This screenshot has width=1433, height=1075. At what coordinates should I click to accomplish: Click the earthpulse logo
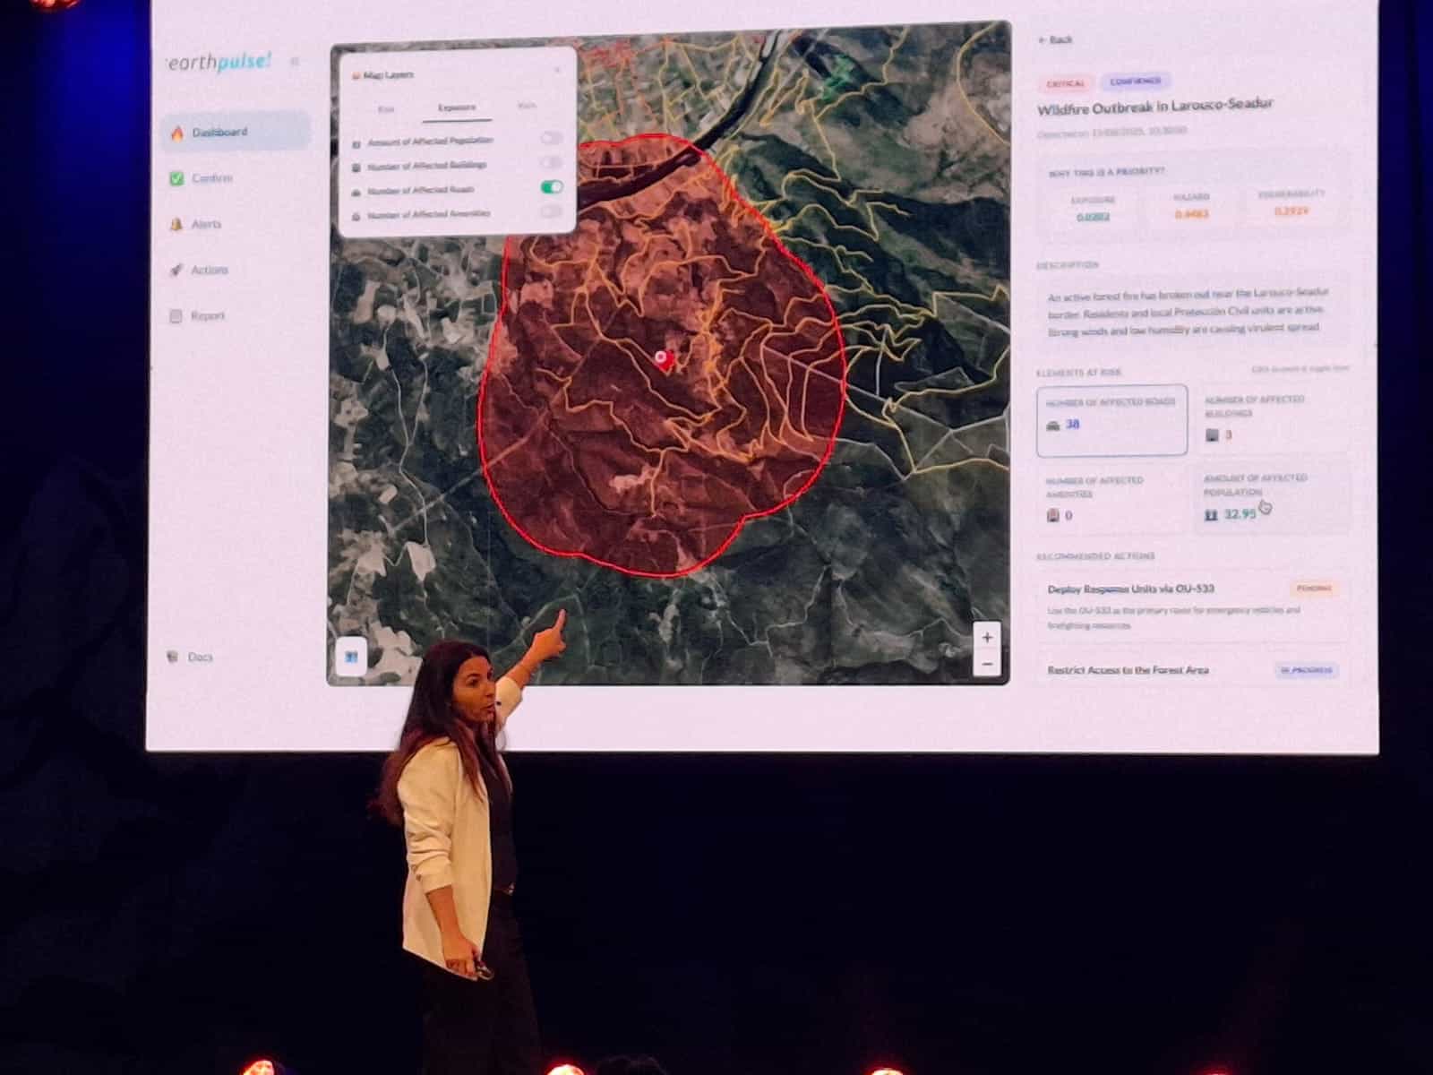pyautogui.click(x=218, y=61)
